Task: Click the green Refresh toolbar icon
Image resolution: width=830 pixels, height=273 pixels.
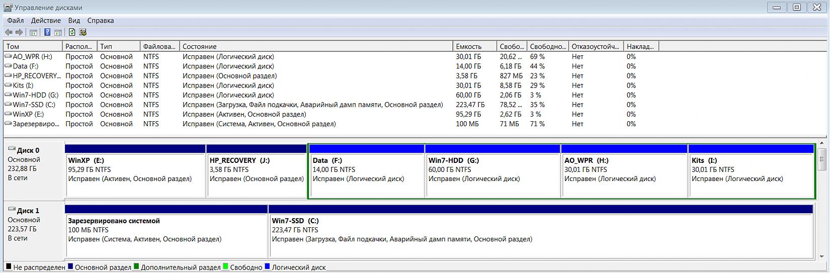Action: click(72, 32)
